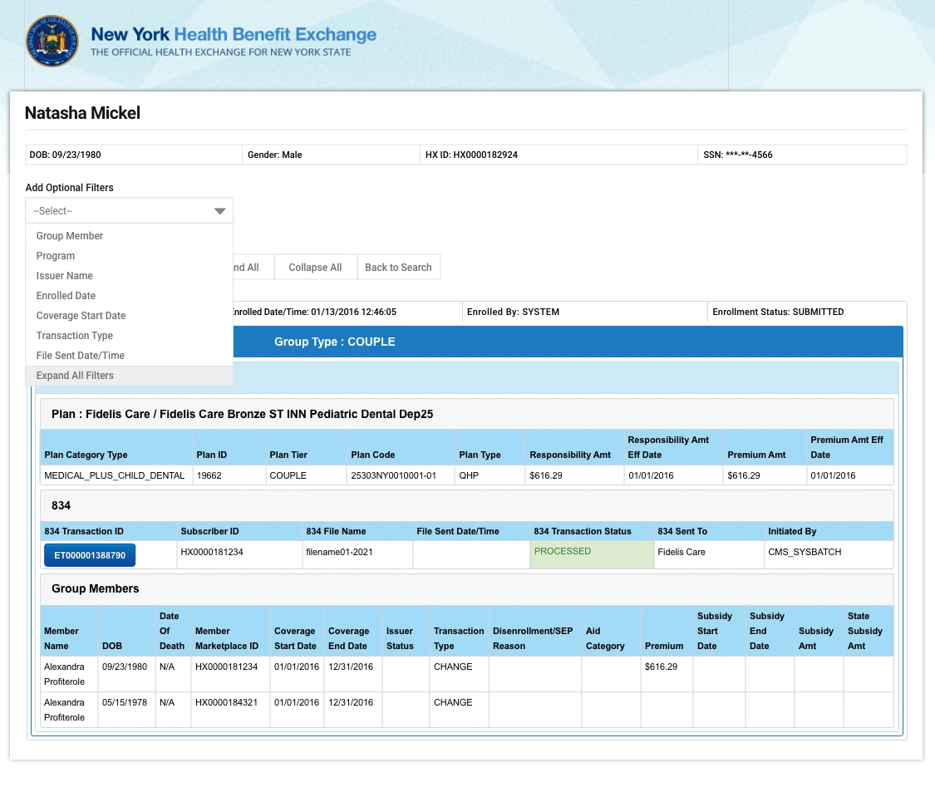Click the highlighted "Expand All Filters" option
The height and width of the screenshot is (797, 935).
[76, 376]
